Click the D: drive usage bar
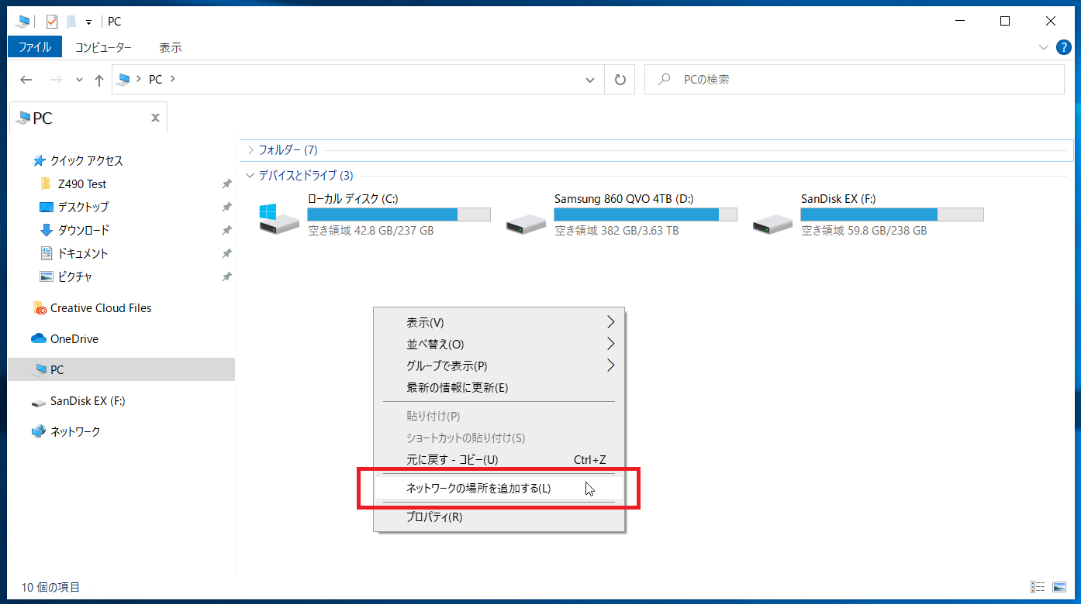The width and height of the screenshot is (1081, 604). [645, 214]
